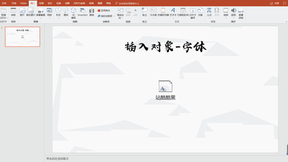Insert a Video (视频)
This screenshot has width=288, height=162.
coord(226,13)
